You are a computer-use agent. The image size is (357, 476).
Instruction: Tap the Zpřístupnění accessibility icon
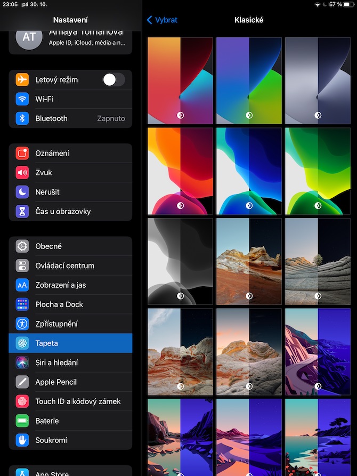pos(22,324)
